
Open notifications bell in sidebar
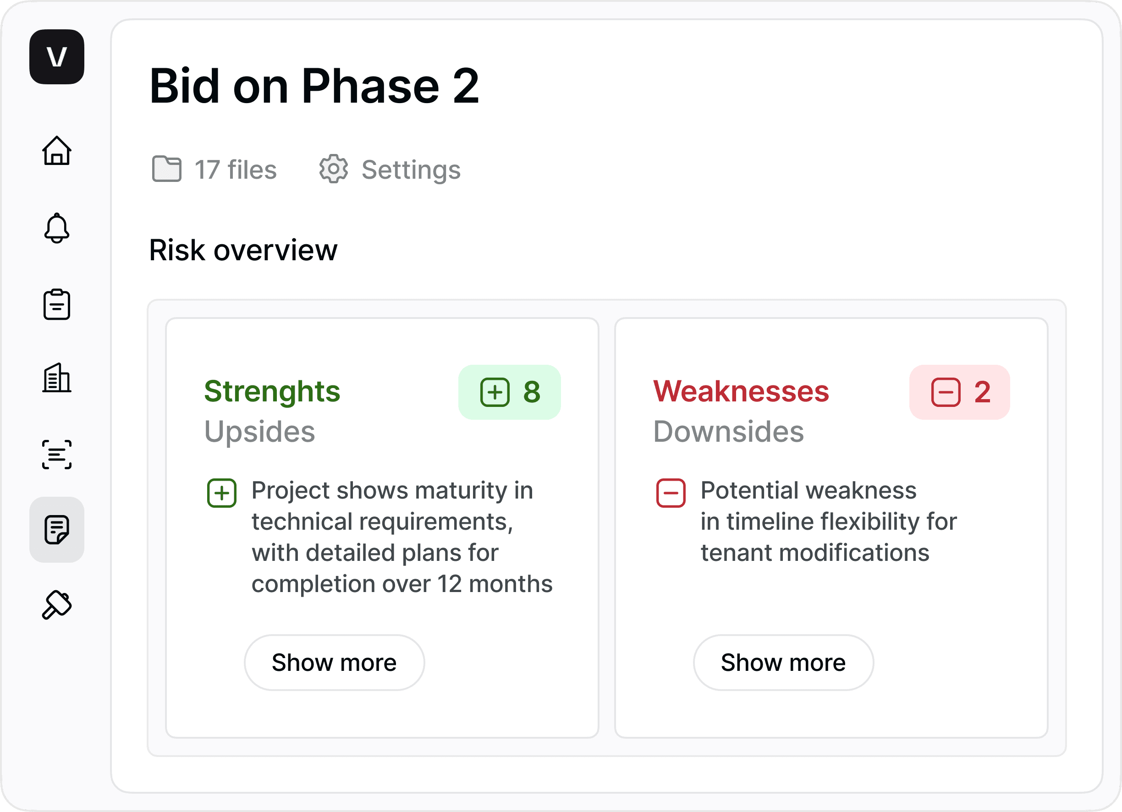point(56,228)
